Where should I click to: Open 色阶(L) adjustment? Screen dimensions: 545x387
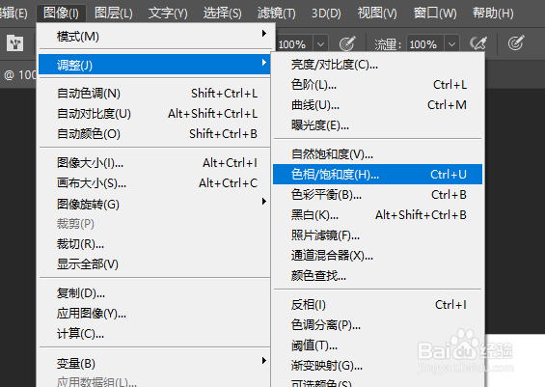coord(377,85)
